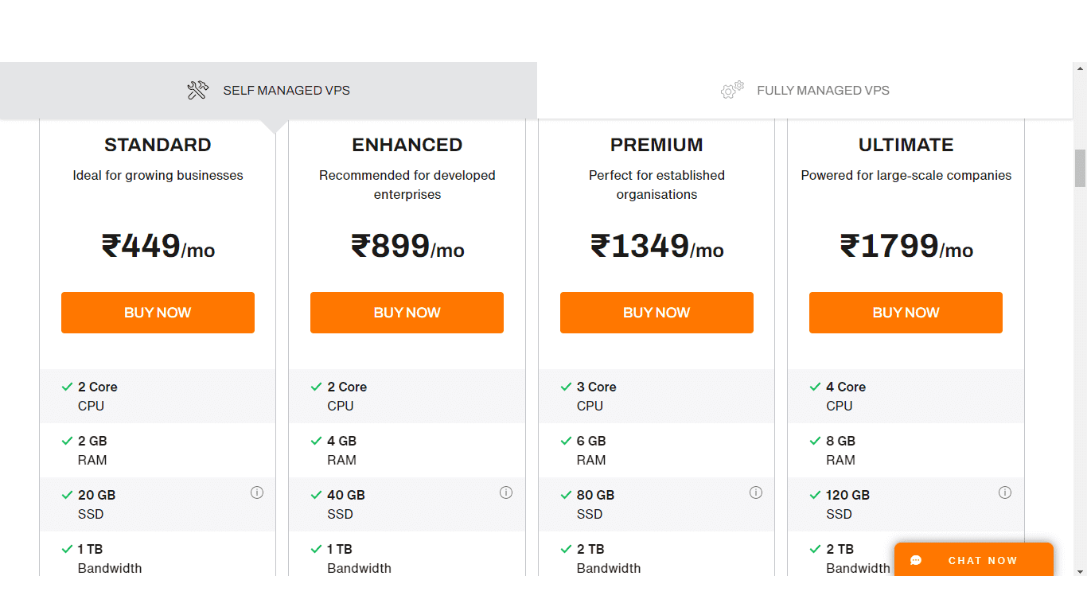Open the Chat Now widget
The height and width of the screenshot is (611, 1087).
tap(974, 559)
